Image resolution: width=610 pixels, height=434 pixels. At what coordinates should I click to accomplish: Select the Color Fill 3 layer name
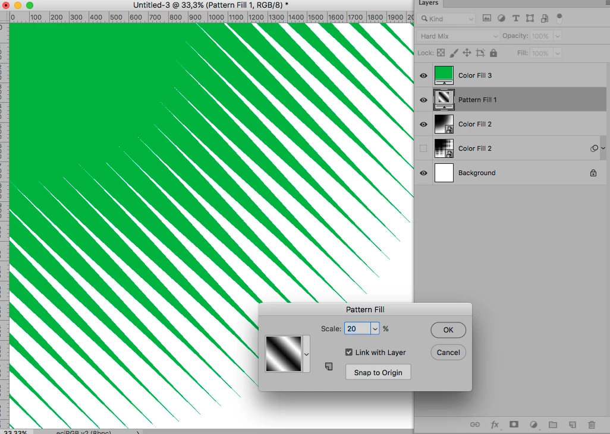click(x=475, y=75)
